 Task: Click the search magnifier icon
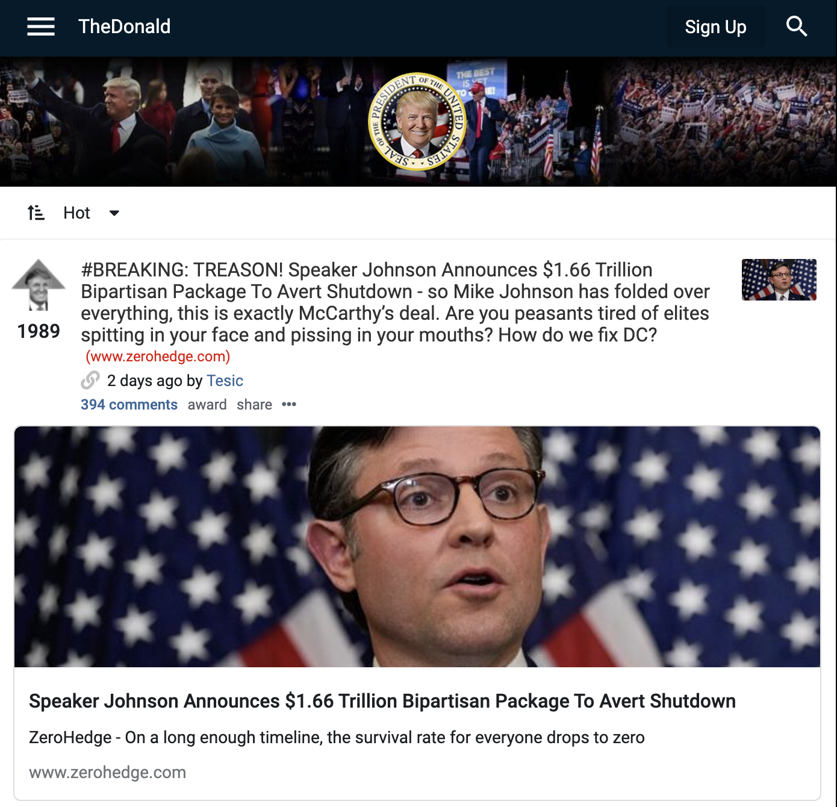pos(796,26)
